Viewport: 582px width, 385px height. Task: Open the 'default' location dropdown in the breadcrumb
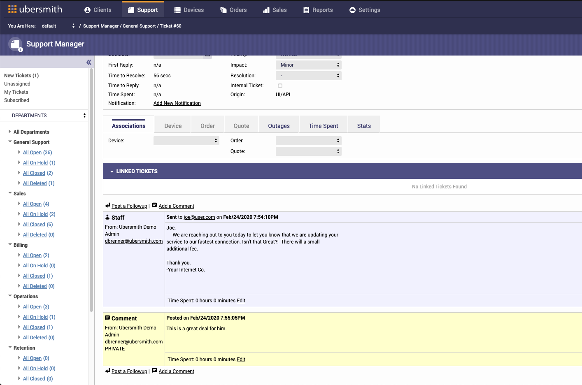58,26
